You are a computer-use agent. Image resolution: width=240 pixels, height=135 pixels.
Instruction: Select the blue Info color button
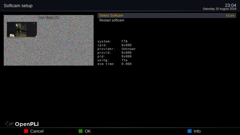189,131
